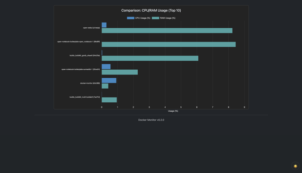Select RAM bar for buildx_buildkit_multi-builder0
Screen dimensions: 302x173
[109, 100]
